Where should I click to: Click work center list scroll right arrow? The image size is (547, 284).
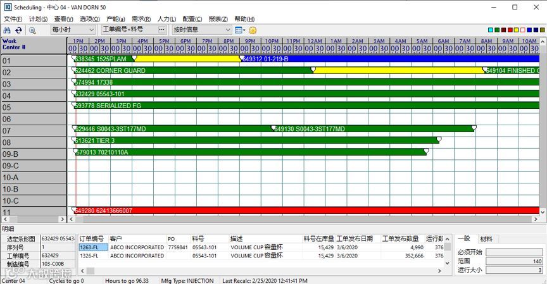pos(63,219)
